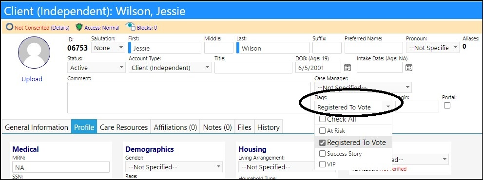483x180 pixels.
Task: Click the First name field
Action: [165, 48]
